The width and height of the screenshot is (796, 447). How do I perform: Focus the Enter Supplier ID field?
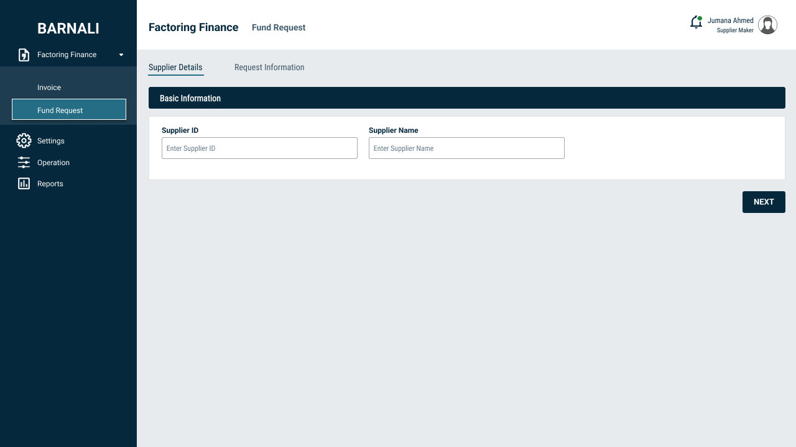click(x=259, y=148)
